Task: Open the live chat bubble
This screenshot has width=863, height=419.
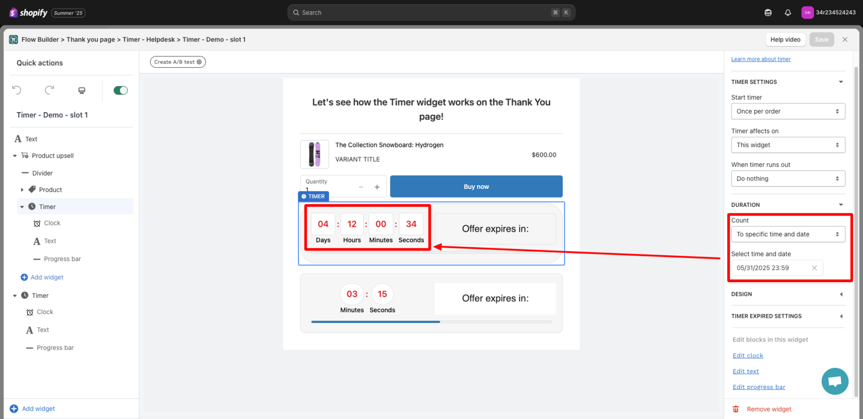Action: click(x=835, y=381)
